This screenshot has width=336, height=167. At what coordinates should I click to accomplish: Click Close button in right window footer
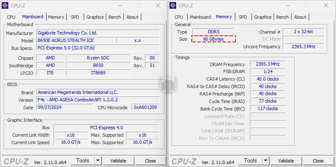coord(318,161)
